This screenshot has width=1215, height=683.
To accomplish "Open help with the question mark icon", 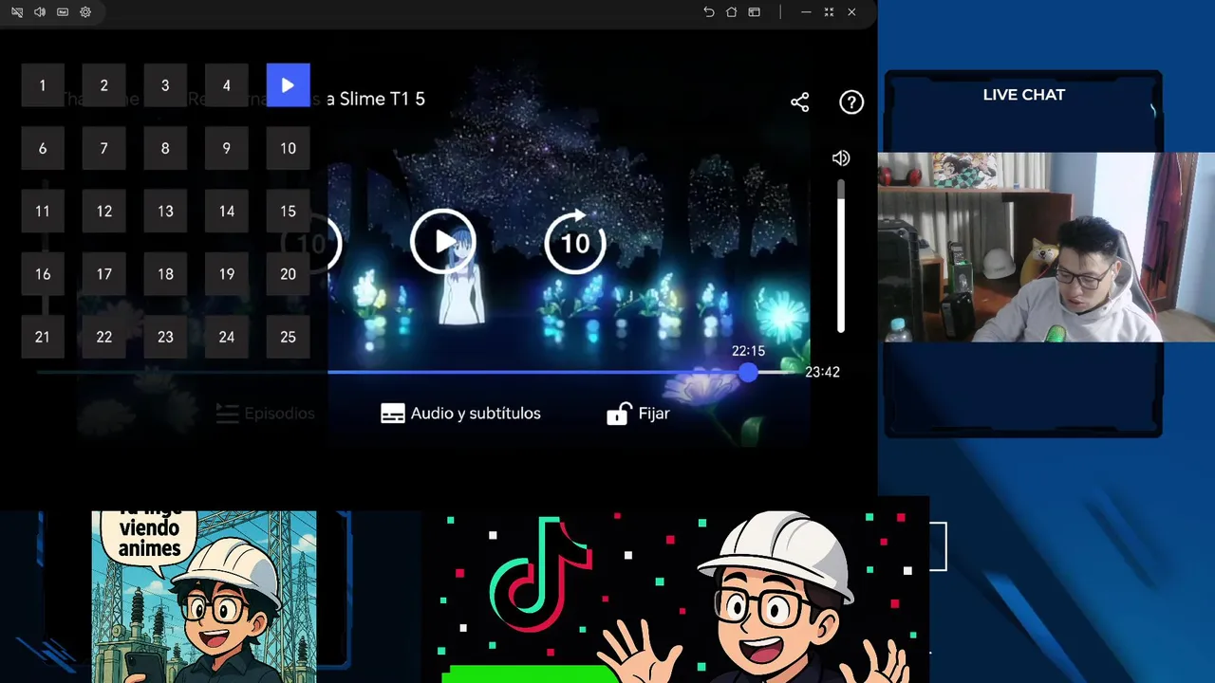I will pyautogui.click(x=851, y=102).
